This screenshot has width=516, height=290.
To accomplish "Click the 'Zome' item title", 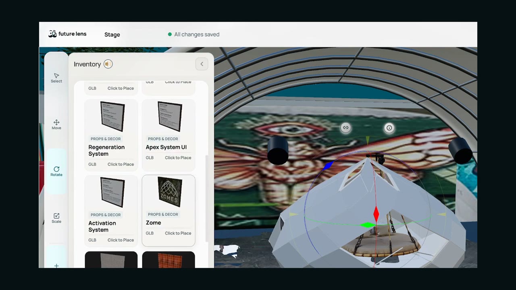I will (153, 223).
